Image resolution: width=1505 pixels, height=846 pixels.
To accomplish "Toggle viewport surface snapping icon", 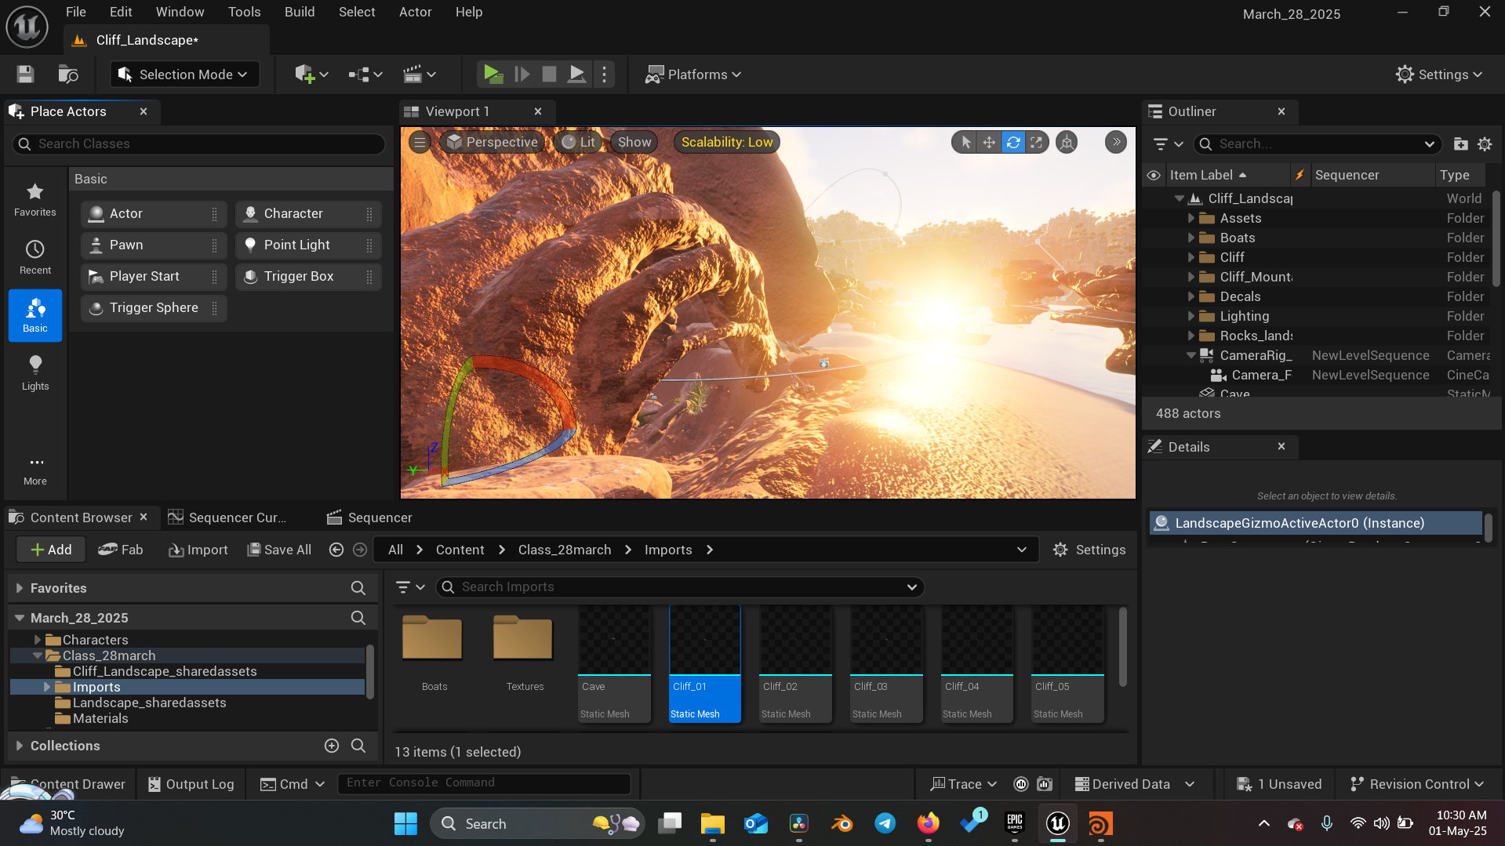I will [x=1067, y=142].
